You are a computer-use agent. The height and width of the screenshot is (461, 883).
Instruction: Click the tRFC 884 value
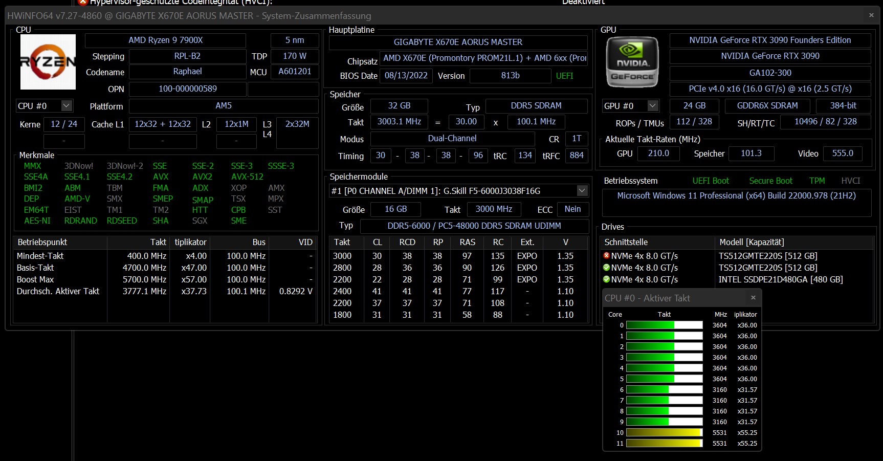[x=577, y=156]
